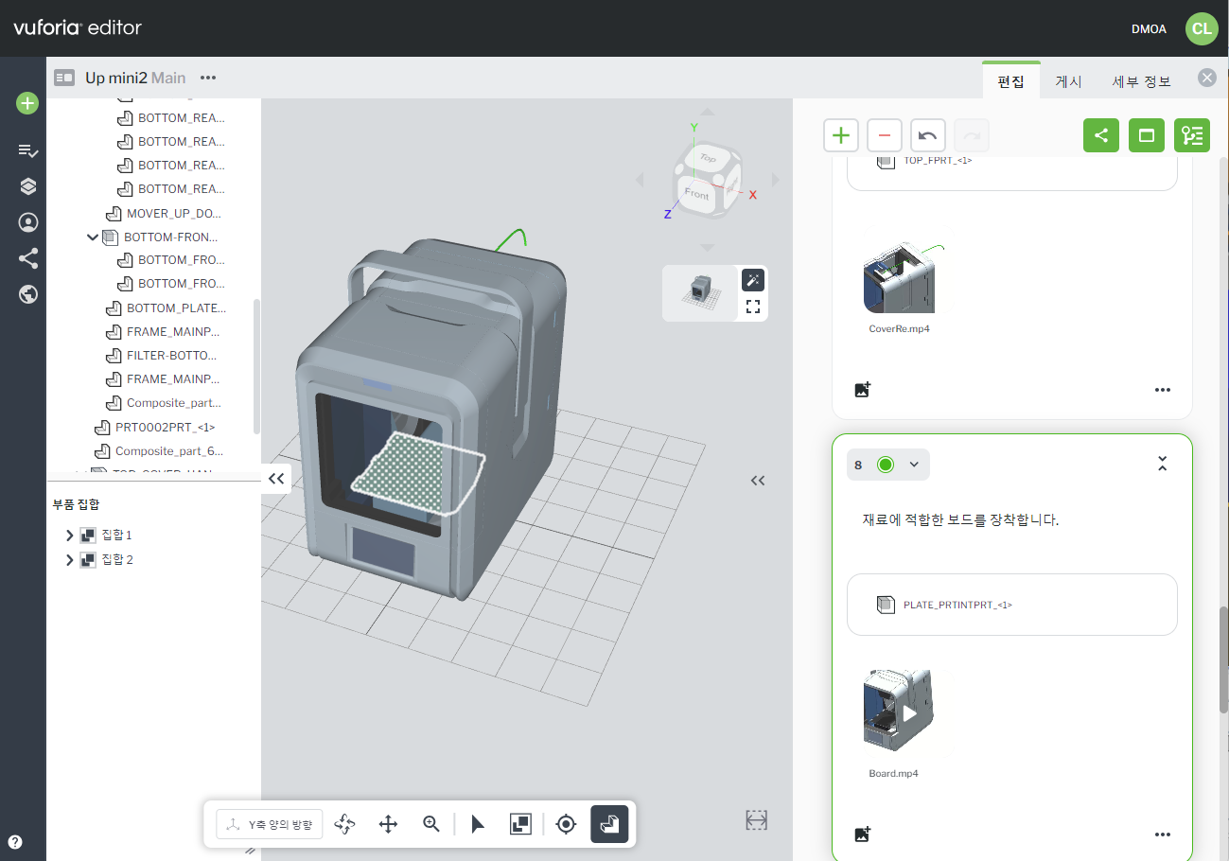Screen dimensions: 1229x861
Task: Play the Board.mp4 video thumbnail
Action: [908, 712]
